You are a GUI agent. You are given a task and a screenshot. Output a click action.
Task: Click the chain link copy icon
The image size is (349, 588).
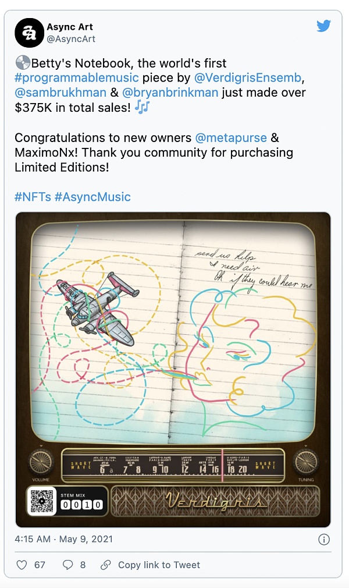click(106, 565)
